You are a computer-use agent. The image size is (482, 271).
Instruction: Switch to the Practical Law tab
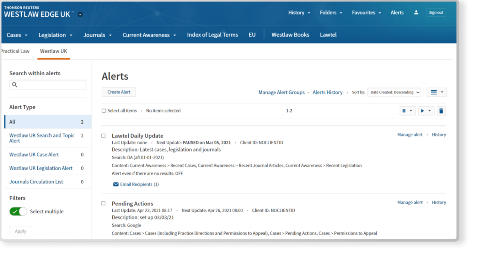pyautogui.click(x=15, y=51)
